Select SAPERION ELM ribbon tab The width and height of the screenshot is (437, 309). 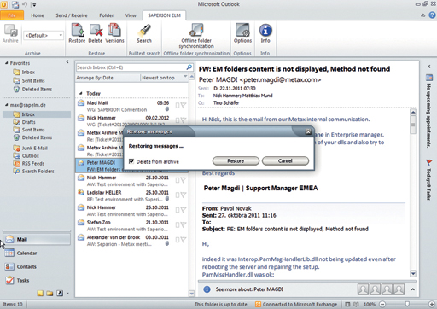(164, 15)
